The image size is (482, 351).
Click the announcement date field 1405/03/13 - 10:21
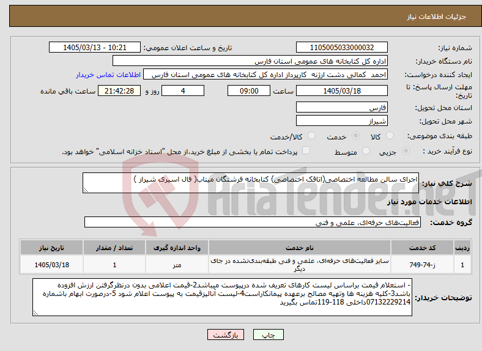(x=95, y=47)
